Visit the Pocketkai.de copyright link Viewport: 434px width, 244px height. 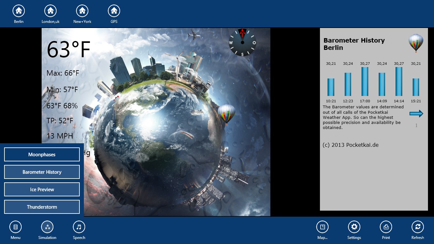tap(350, 145)
